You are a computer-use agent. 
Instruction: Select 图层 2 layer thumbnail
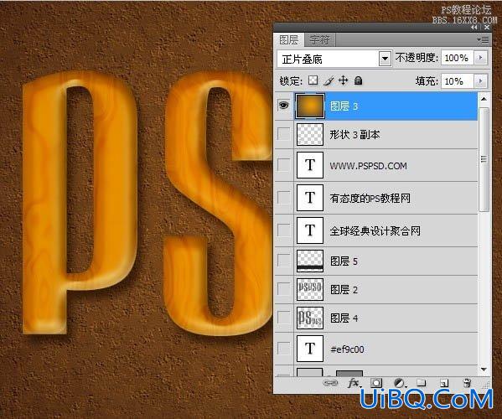tap(310, 289)
